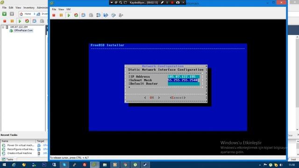The image size is (299, 168).
Task: Click USB device icon in console toolbar
Action: 121,15
